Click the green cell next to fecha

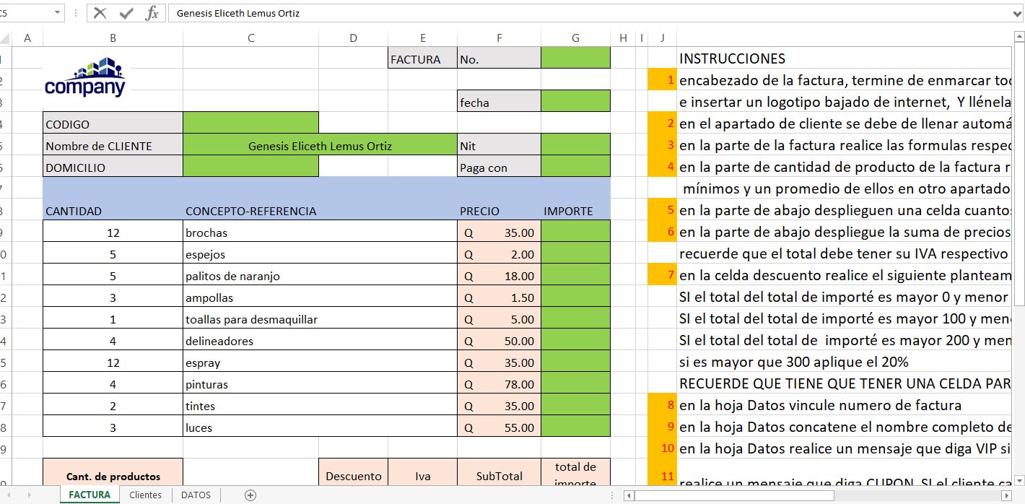[x=575, y=102]
